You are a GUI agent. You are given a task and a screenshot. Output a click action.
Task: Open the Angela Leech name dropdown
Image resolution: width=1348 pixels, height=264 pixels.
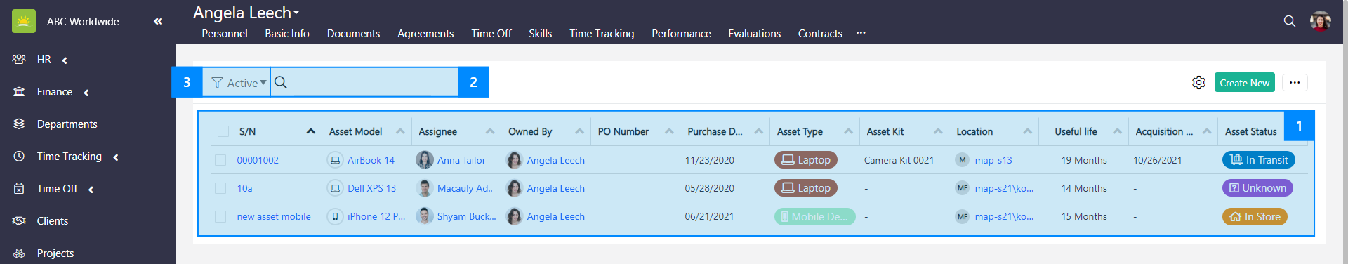point(246,13)
